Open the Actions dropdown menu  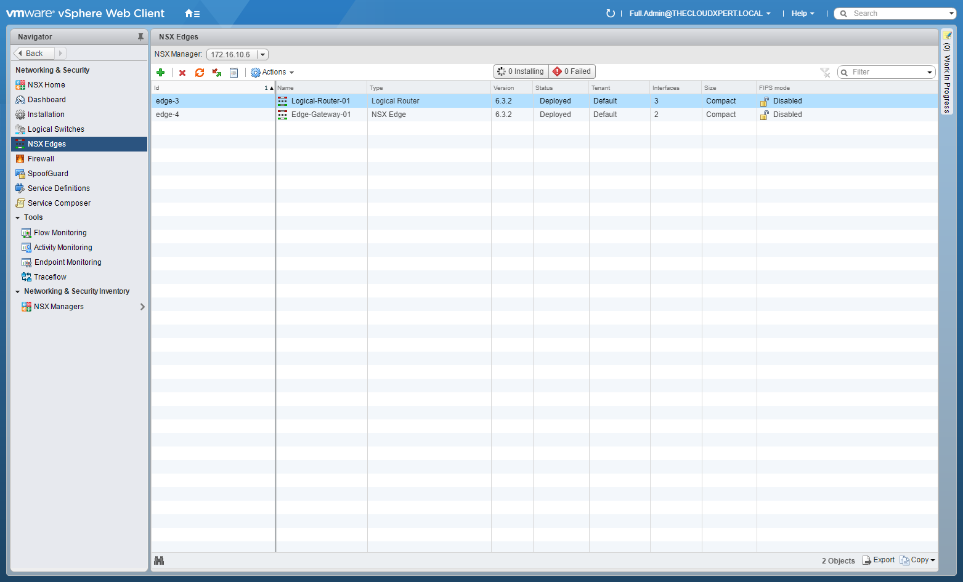(x=273, y=73)
